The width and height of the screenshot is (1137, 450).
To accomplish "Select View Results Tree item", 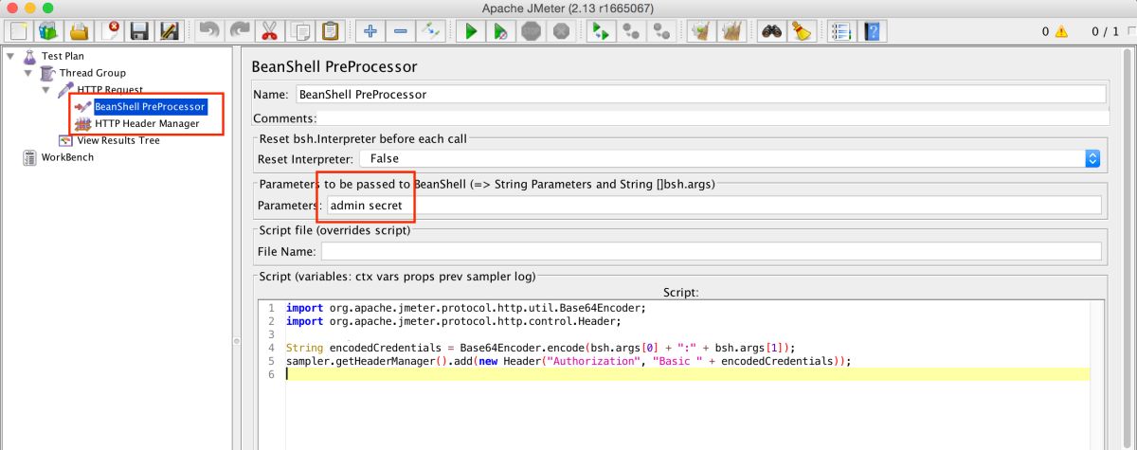I will click(x=118, y=141).
